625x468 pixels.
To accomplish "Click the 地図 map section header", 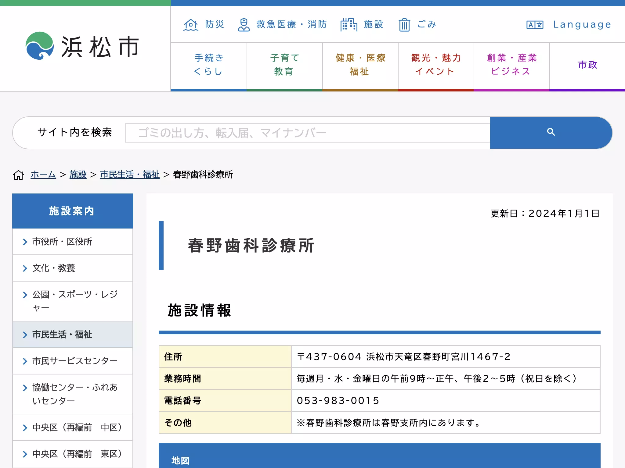I will (380, 456).
